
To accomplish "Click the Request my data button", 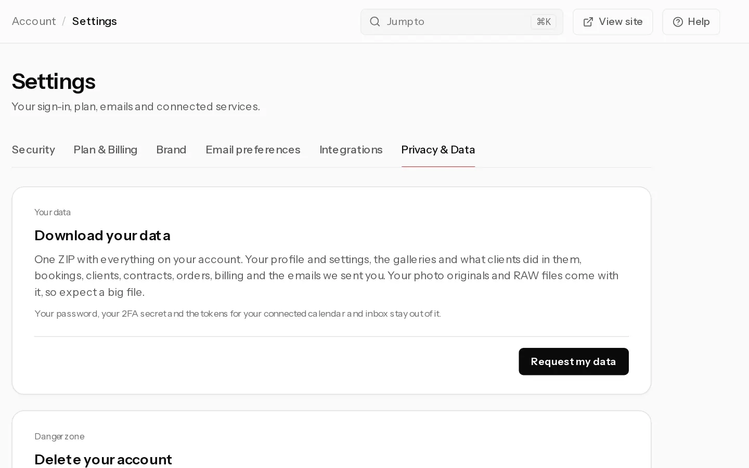I will coord(574,361).
